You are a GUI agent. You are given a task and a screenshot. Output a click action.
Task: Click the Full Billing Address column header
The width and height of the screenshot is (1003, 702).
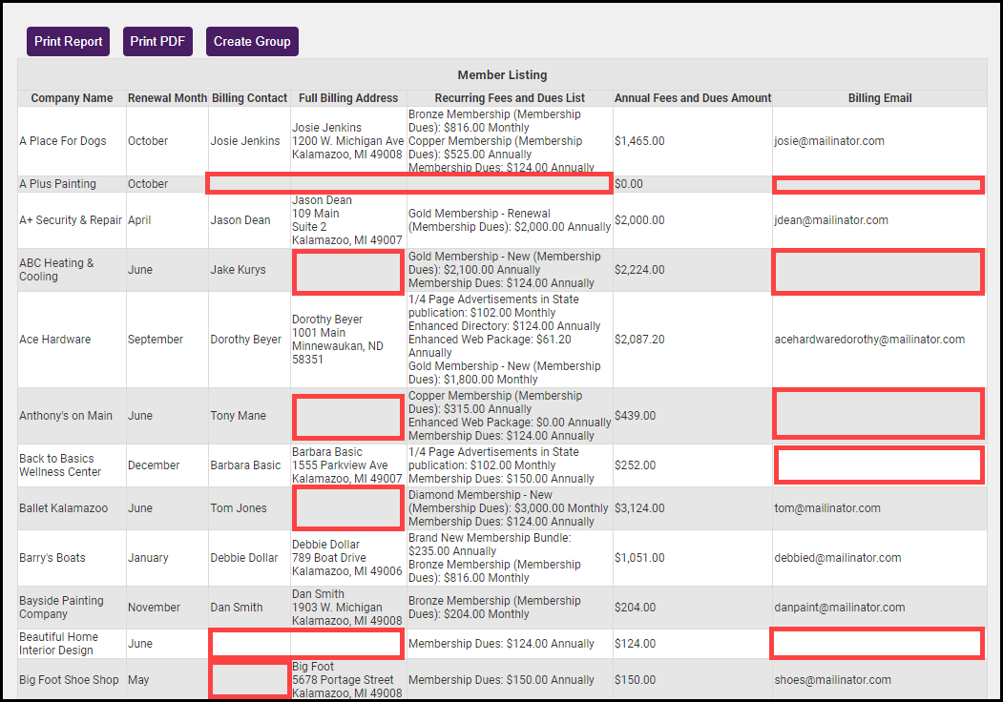348,98
